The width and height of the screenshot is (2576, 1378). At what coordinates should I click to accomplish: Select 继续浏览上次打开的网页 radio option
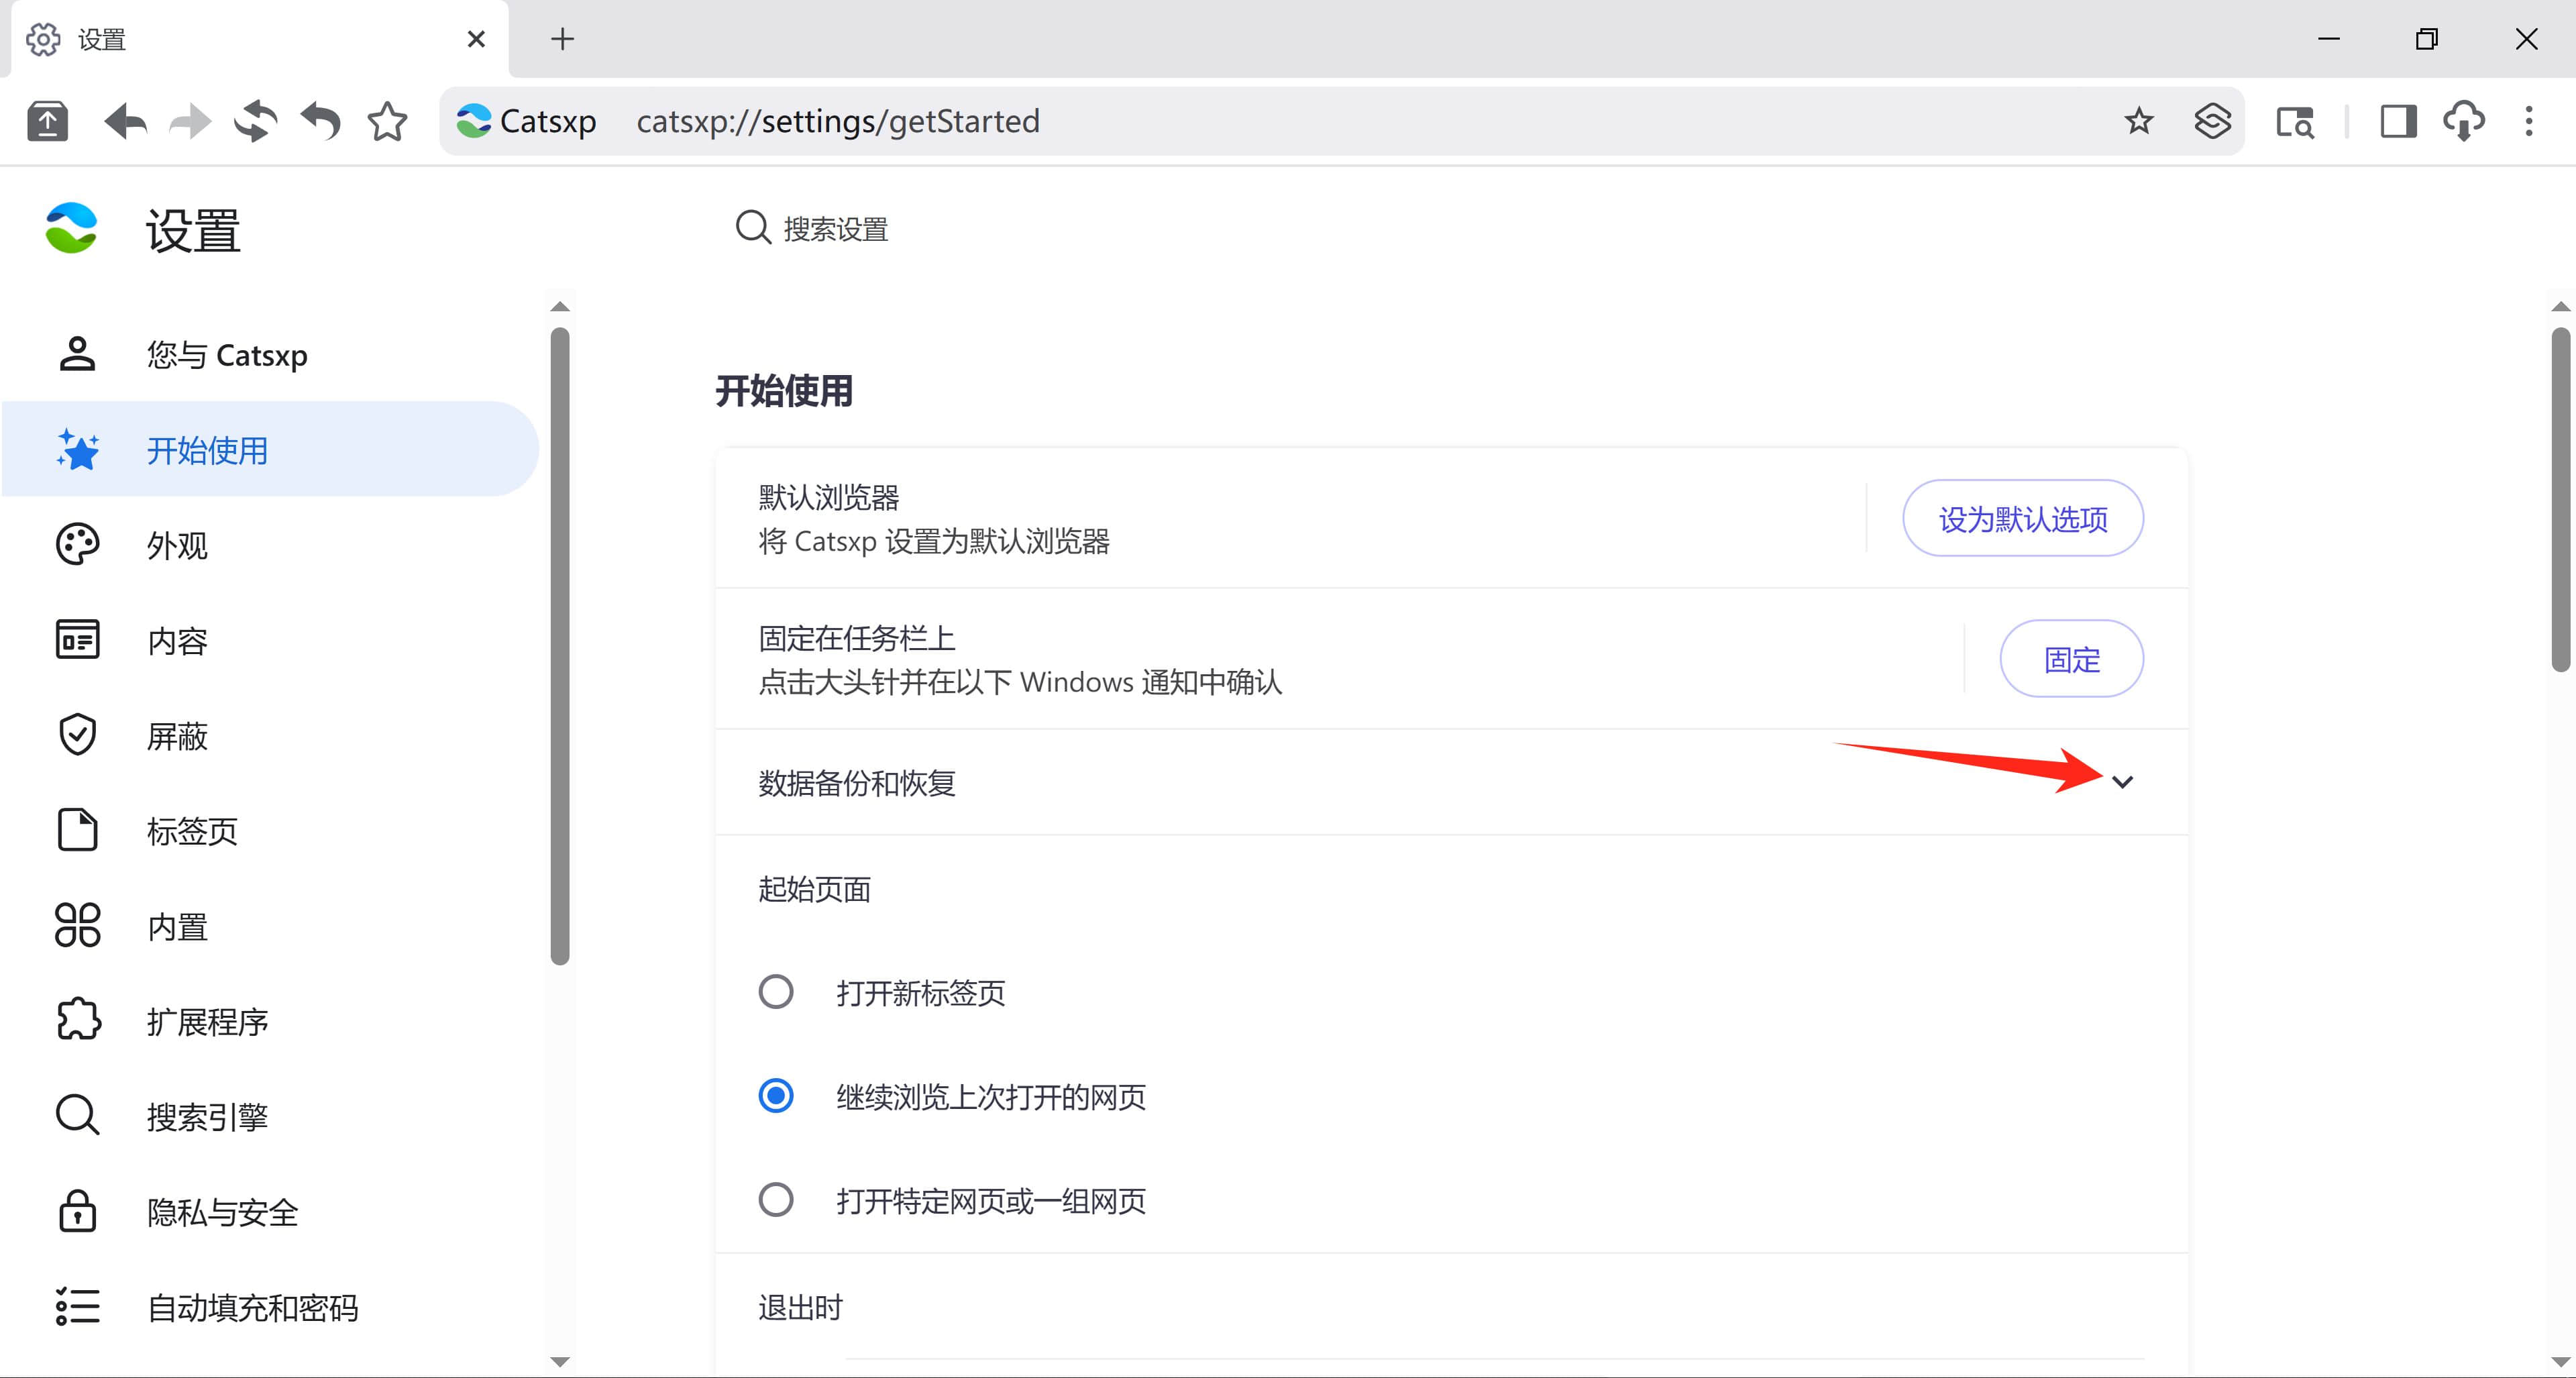pyautogui.click(x=776, y=1096)
